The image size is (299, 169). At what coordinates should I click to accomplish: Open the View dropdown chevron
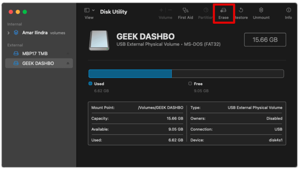coord(93,10)
